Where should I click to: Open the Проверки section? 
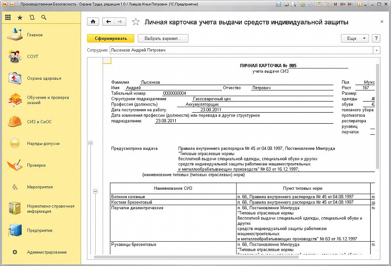[x=36, y=165]
